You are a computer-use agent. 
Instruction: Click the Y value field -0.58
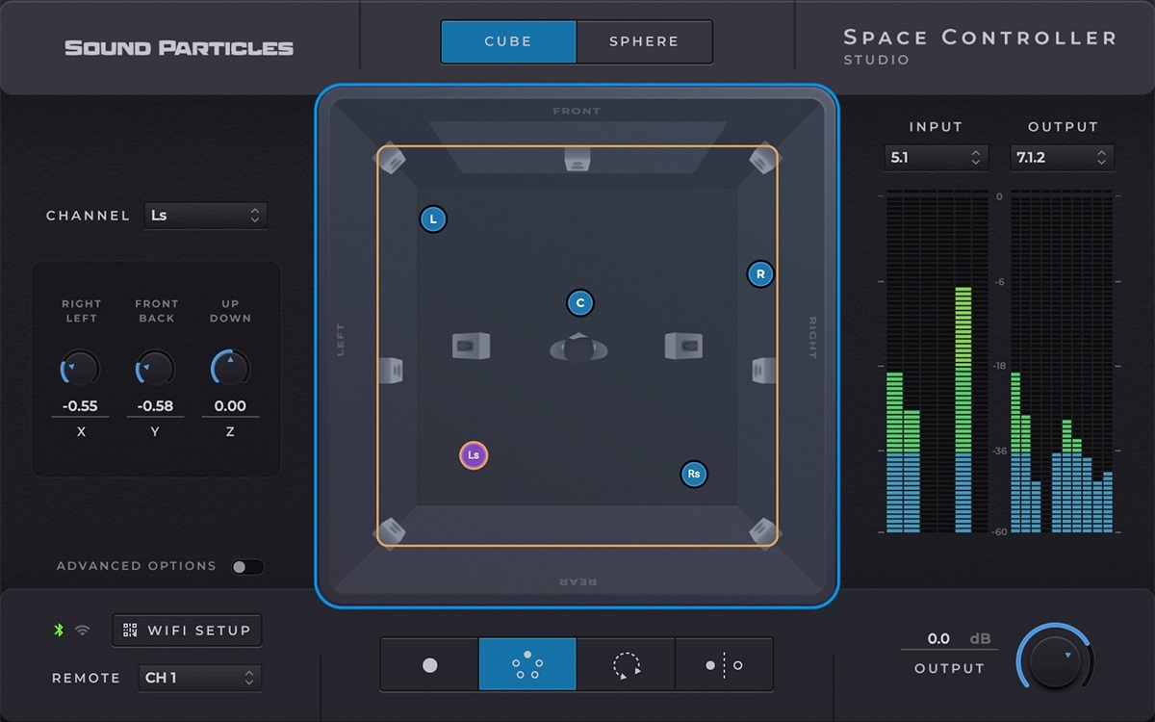point(155,406)
